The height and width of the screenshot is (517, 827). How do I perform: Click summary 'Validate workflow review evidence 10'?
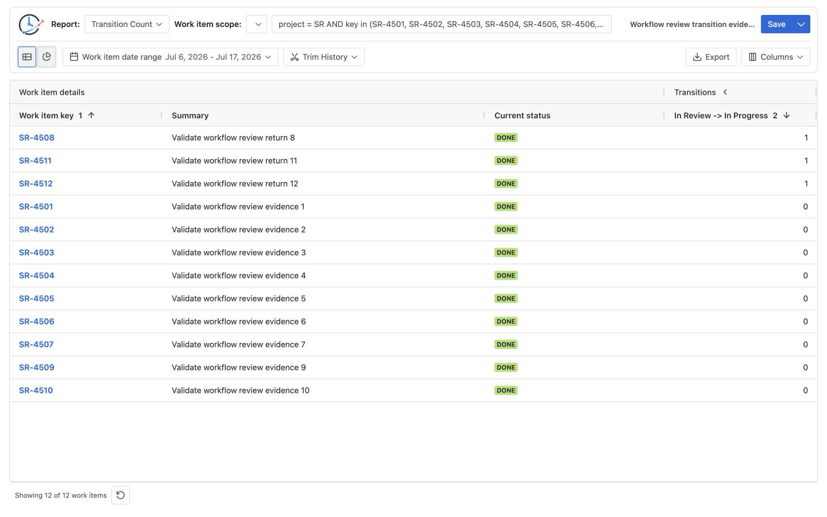tap(241, 391)
